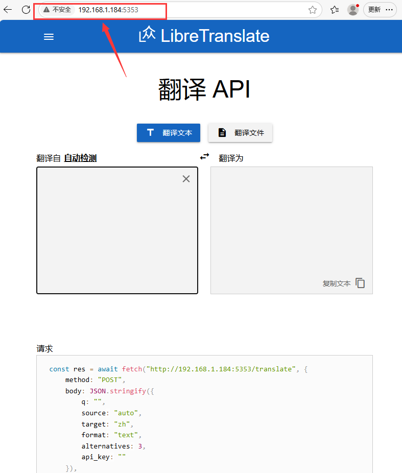The width and height of the screenshot is (402, 473).
Task: Go back with the browser back arrow
Action: click(8, 10)
